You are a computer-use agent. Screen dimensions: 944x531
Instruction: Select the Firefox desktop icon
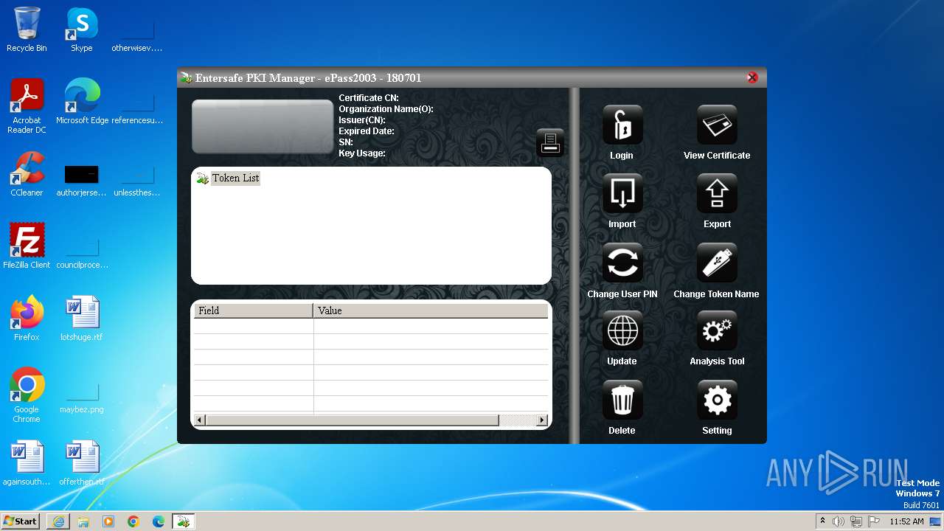27,318
